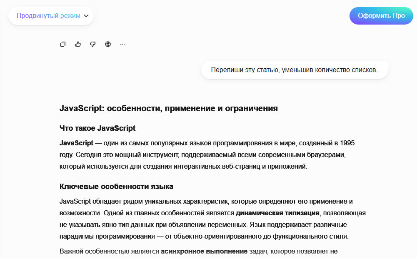
Task: Click the year 1995 in the first paragraph
Action: click(x=347, y=143)
